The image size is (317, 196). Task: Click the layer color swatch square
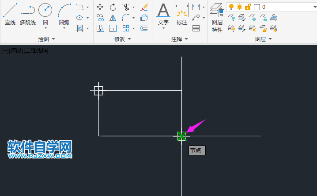[x=257, y=7]
